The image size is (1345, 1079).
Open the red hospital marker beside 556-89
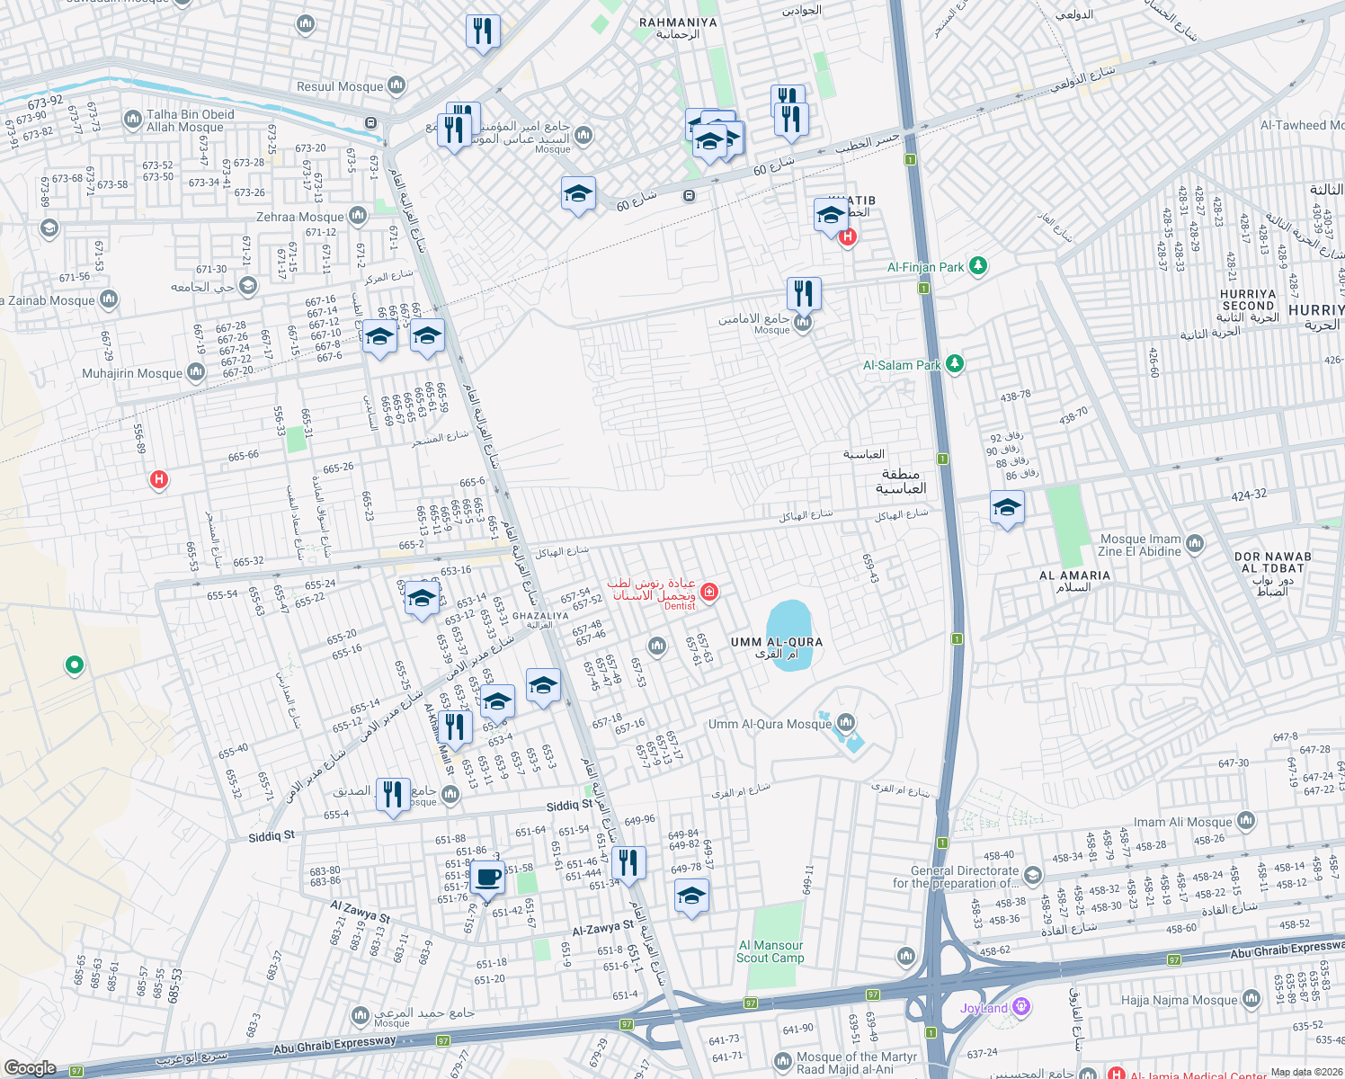(x=159, y=479)
